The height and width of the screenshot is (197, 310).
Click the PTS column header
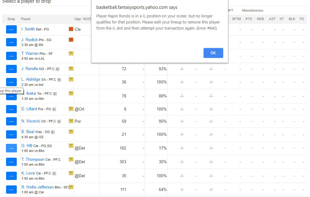(x=249, y=19)
